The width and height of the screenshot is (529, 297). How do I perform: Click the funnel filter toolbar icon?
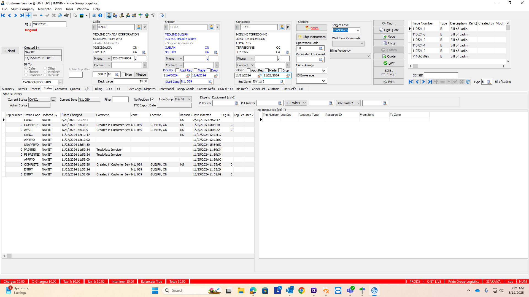click(x=153, y=15)
